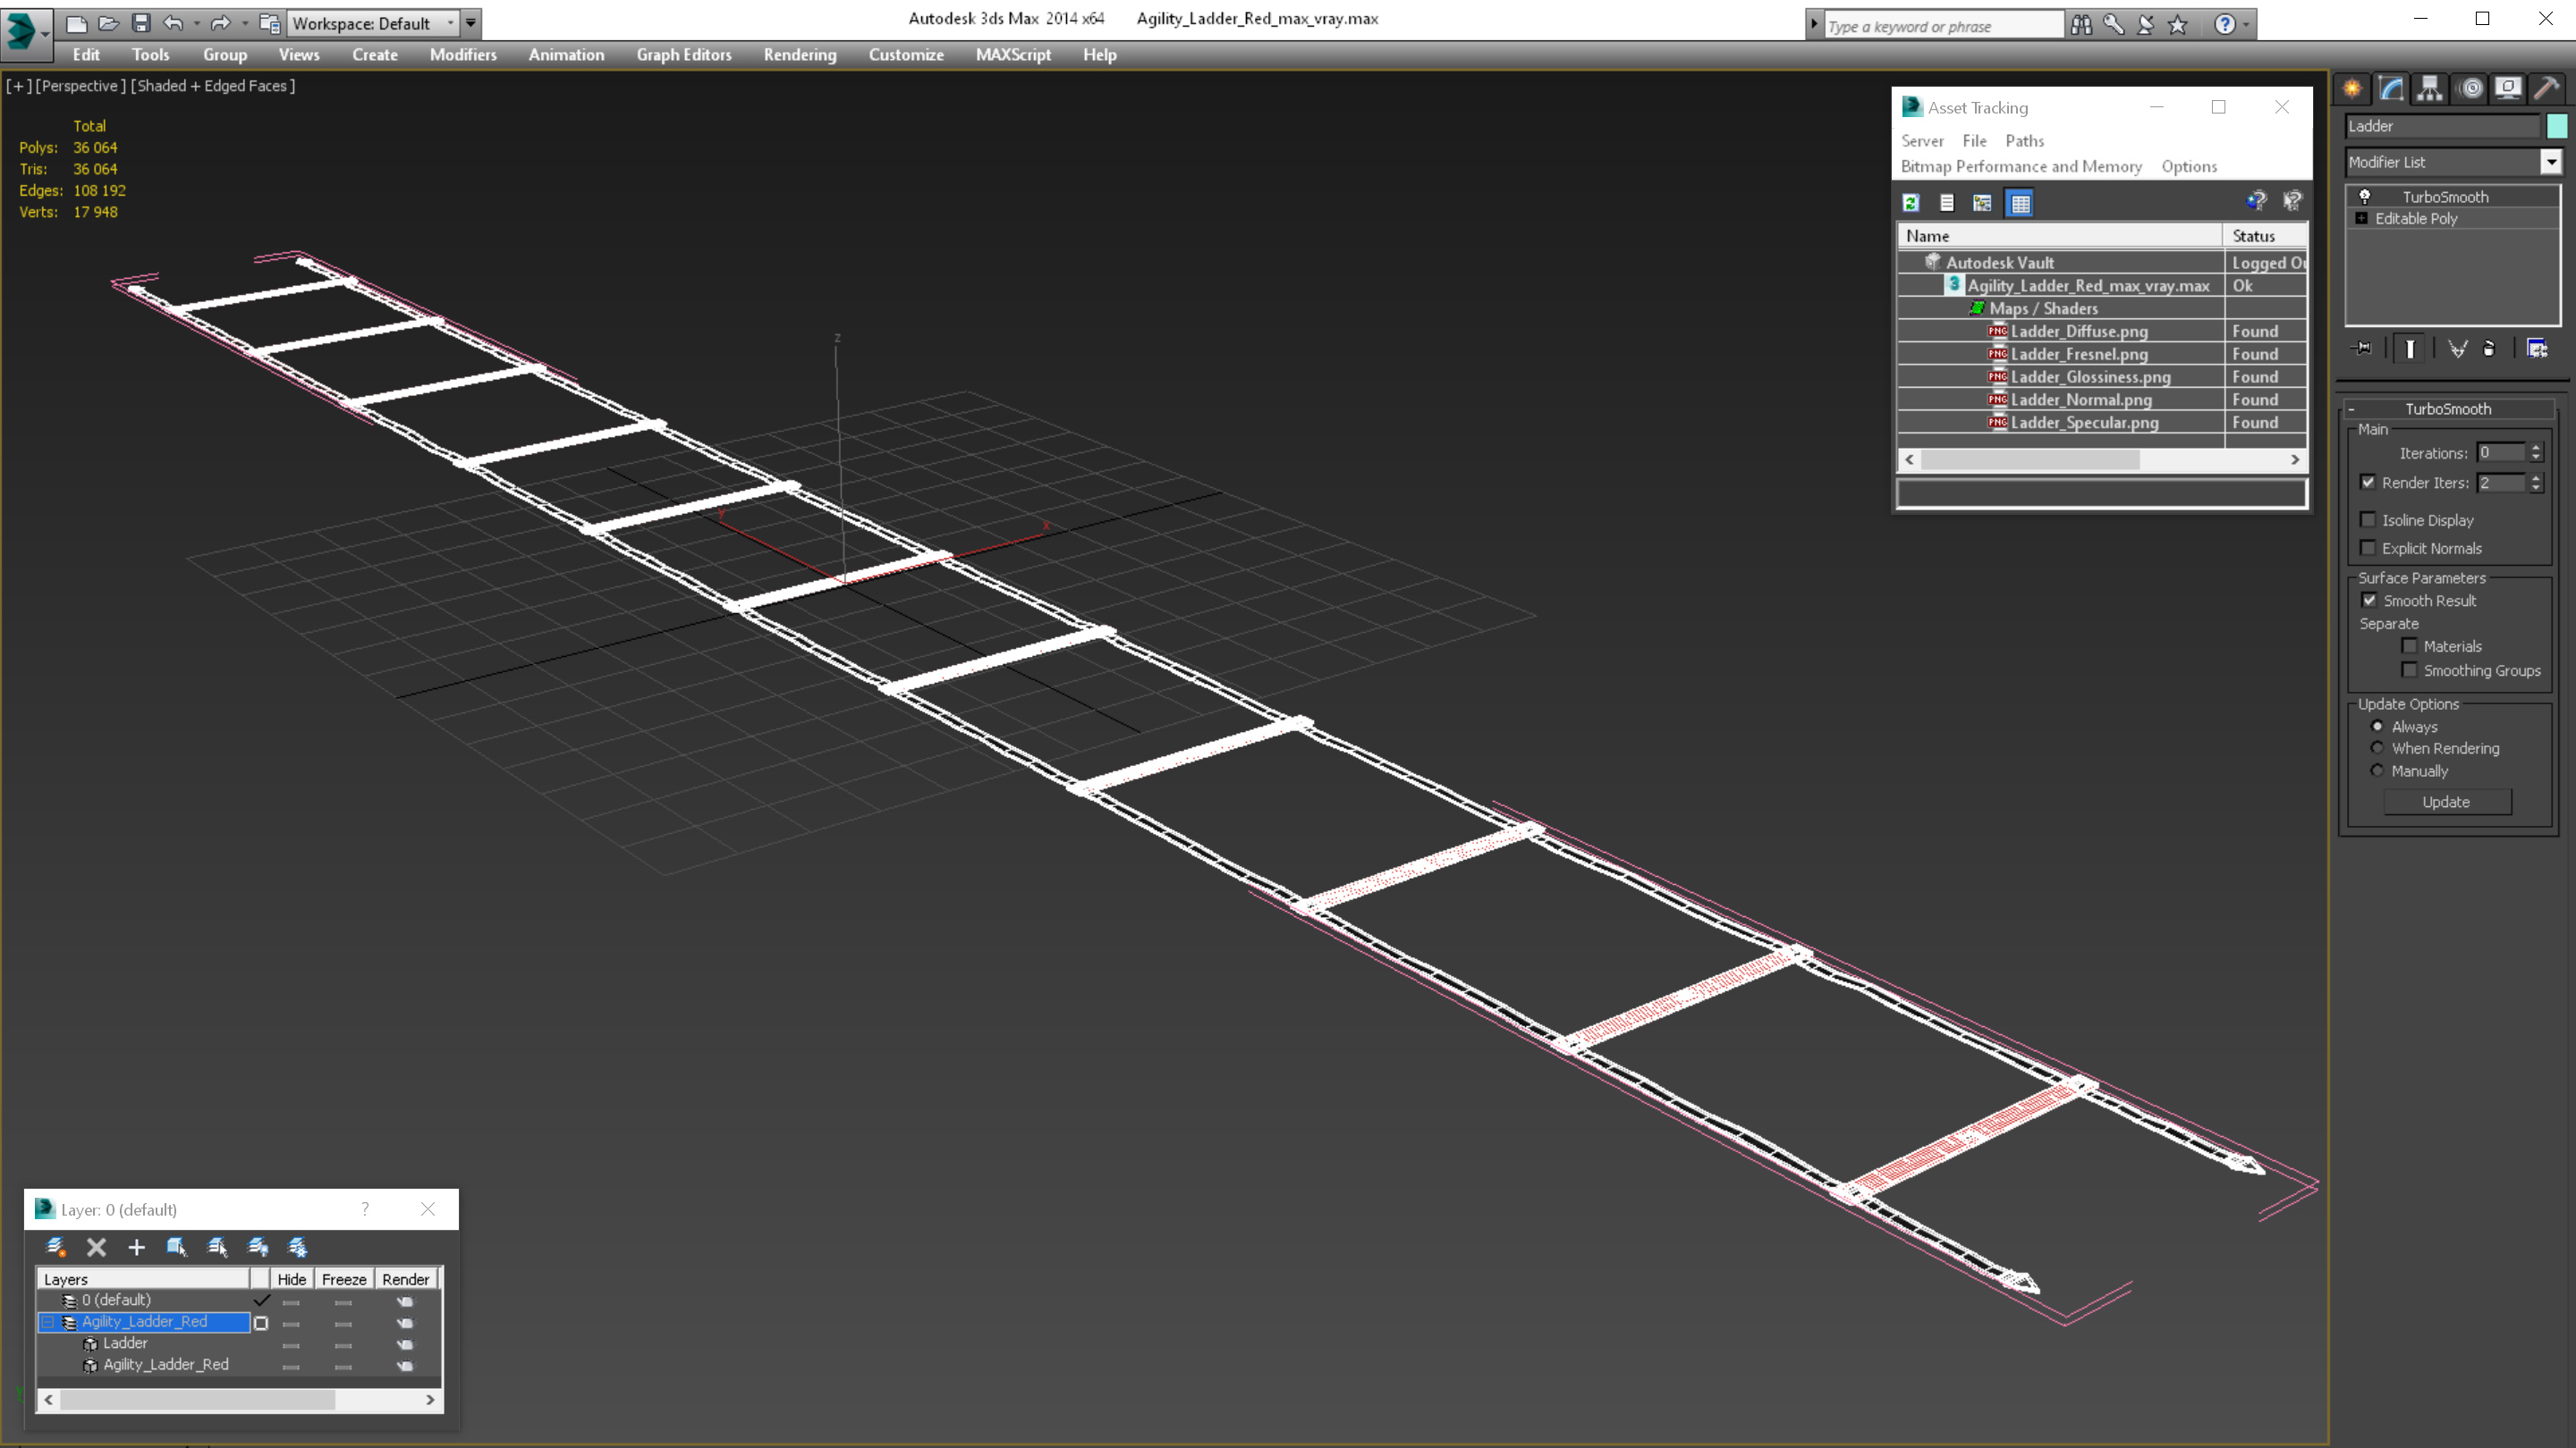Click the Layer dialog horizontal scrollbar

tap(240, 1400)
